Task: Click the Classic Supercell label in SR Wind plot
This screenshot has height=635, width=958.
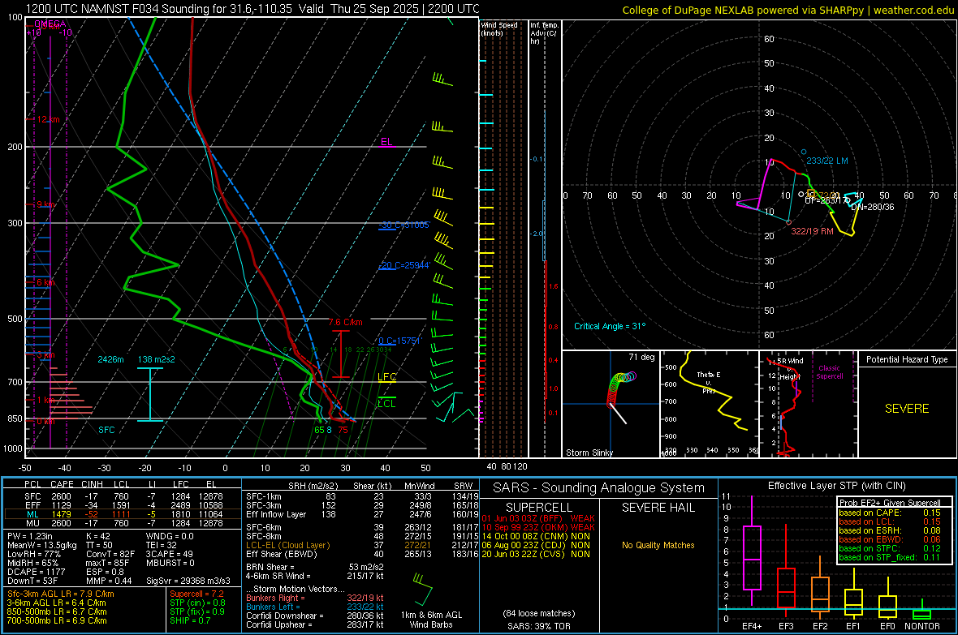Action: (x=830, y=372)
